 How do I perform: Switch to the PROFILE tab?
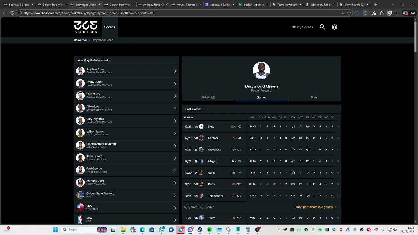[x=208, y=97]
